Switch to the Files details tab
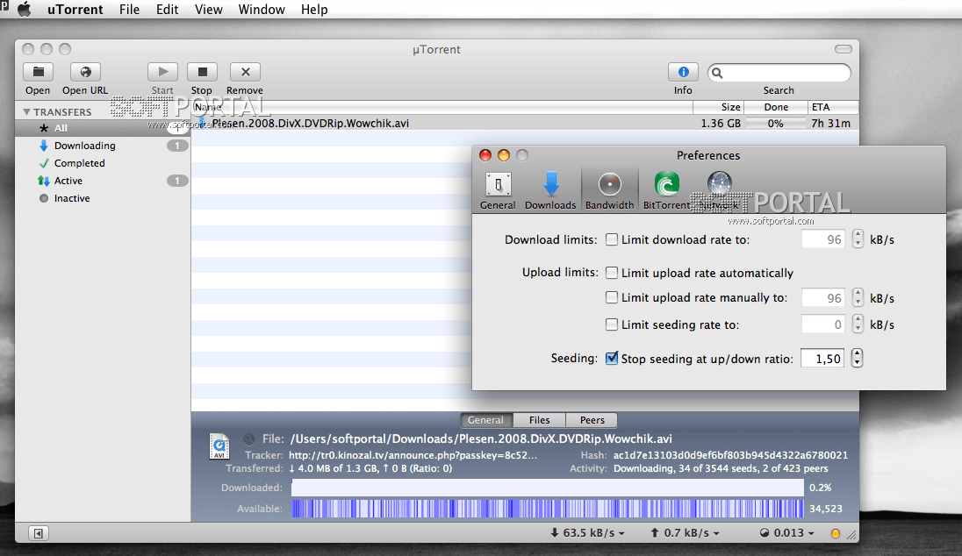This screenshot has width=962, height=556. click(x=539, y=420)
